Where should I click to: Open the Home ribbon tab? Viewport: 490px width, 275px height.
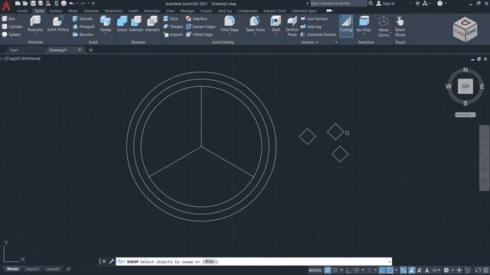(22, 11)
